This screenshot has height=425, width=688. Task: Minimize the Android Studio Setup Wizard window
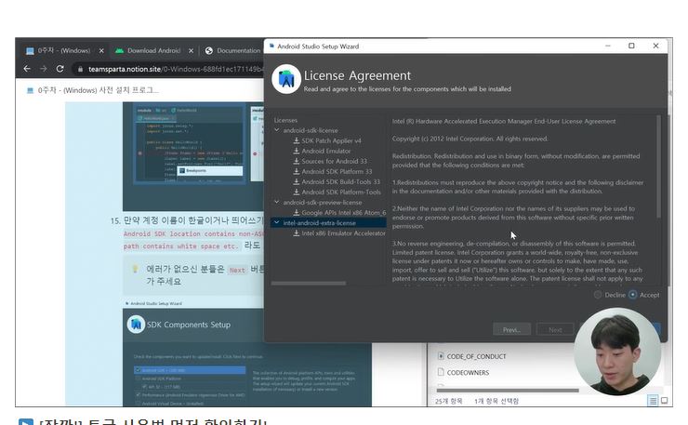pyautogui.click(x=608, y=46)
